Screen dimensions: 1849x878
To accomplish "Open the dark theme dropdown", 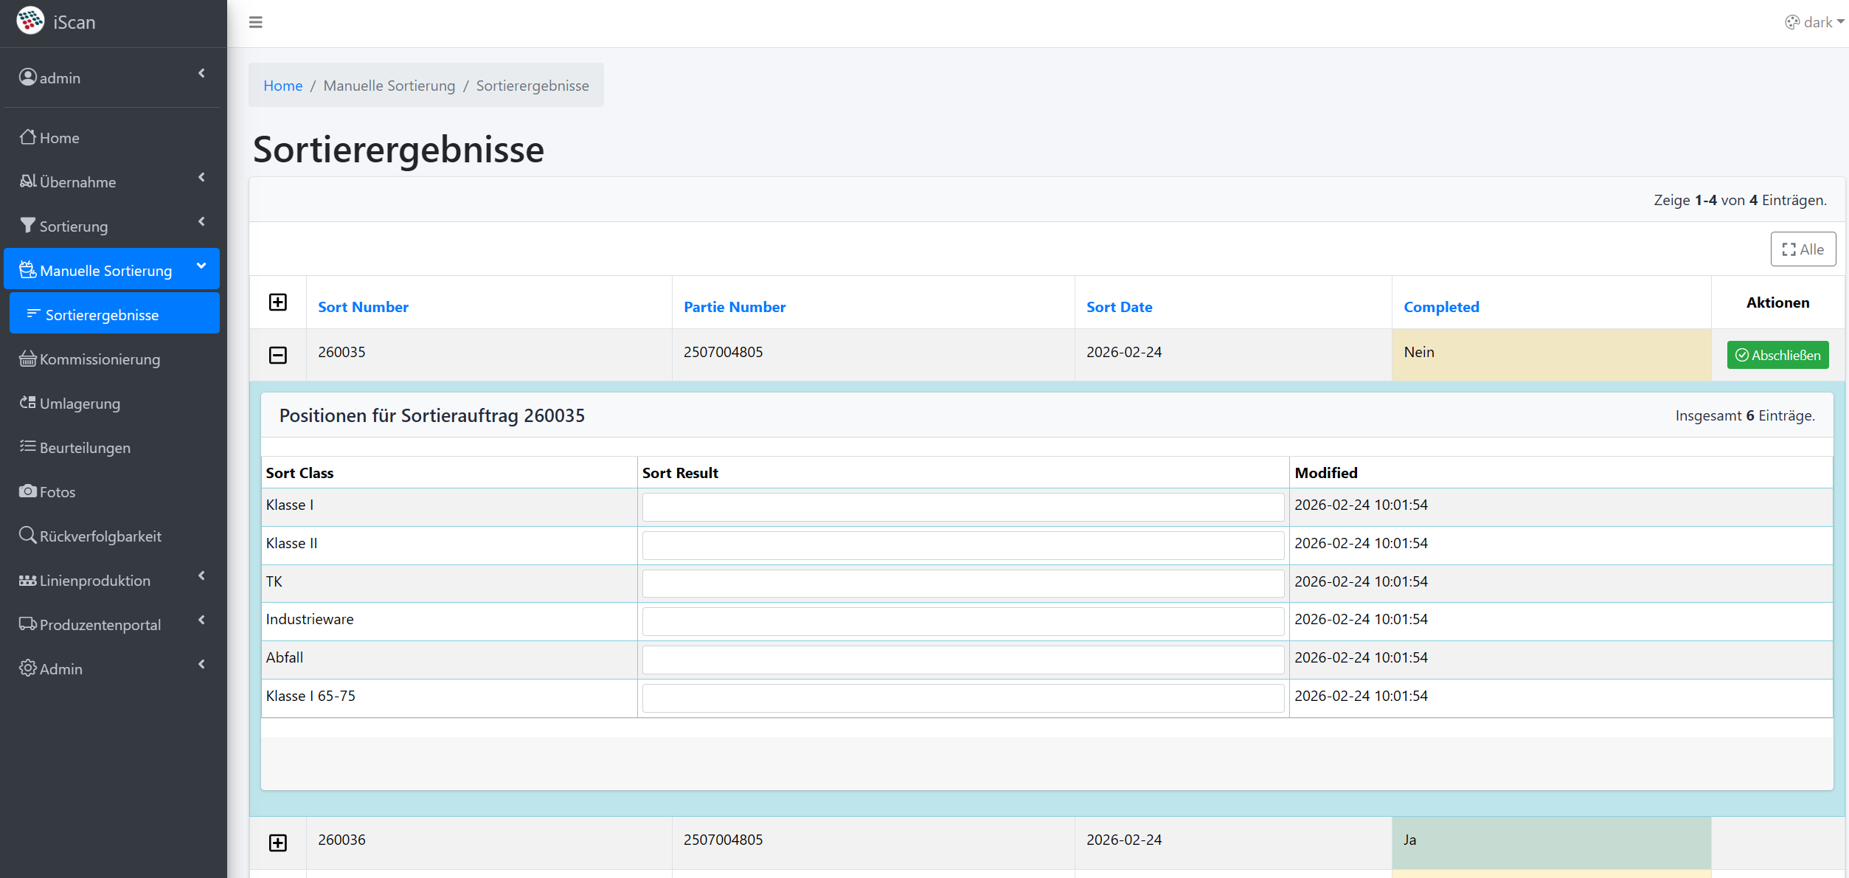I will coord(1817,22).
